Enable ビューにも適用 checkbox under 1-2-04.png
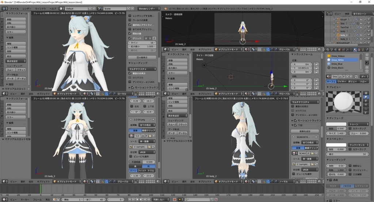This screenshot has width=374, height=202. [131, 157]
